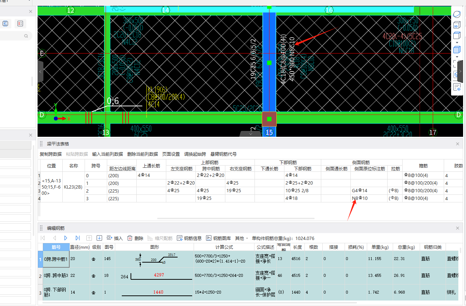Select lower rebar cell 10⌀25 2/8

(302, 191)
